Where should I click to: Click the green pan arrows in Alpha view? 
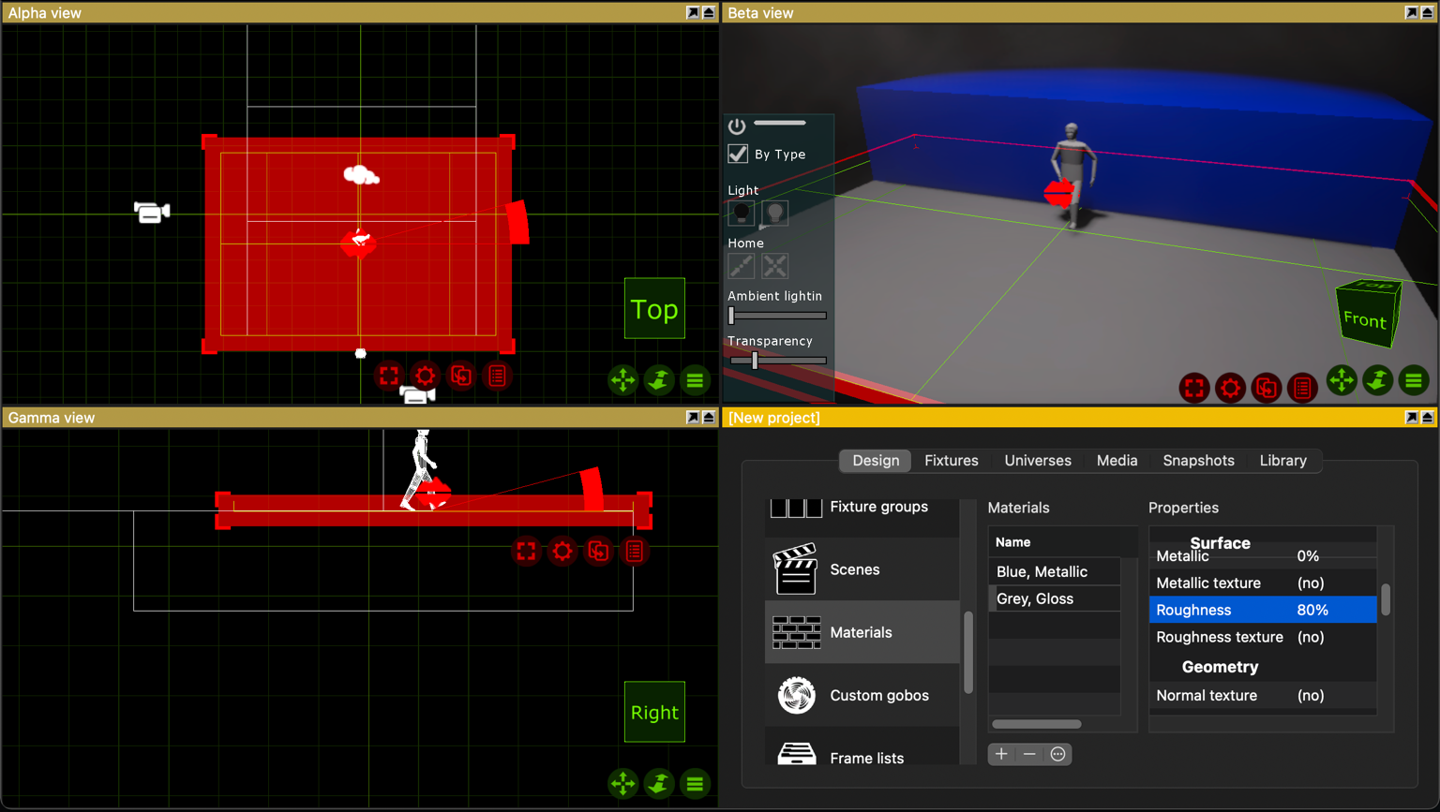622,380
